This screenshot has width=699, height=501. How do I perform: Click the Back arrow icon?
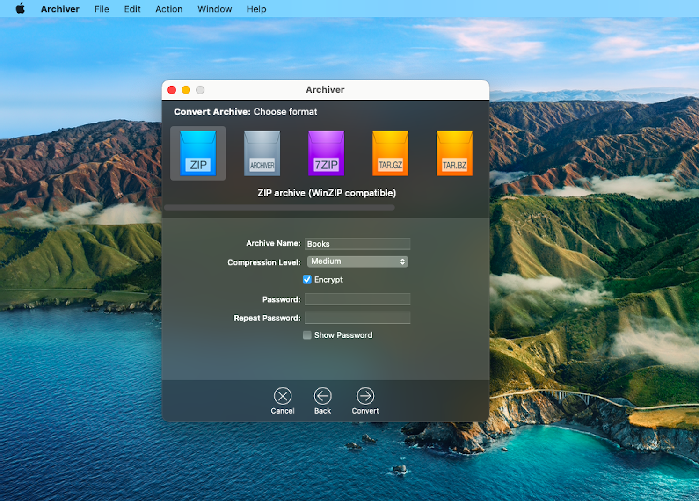[322, 396]
